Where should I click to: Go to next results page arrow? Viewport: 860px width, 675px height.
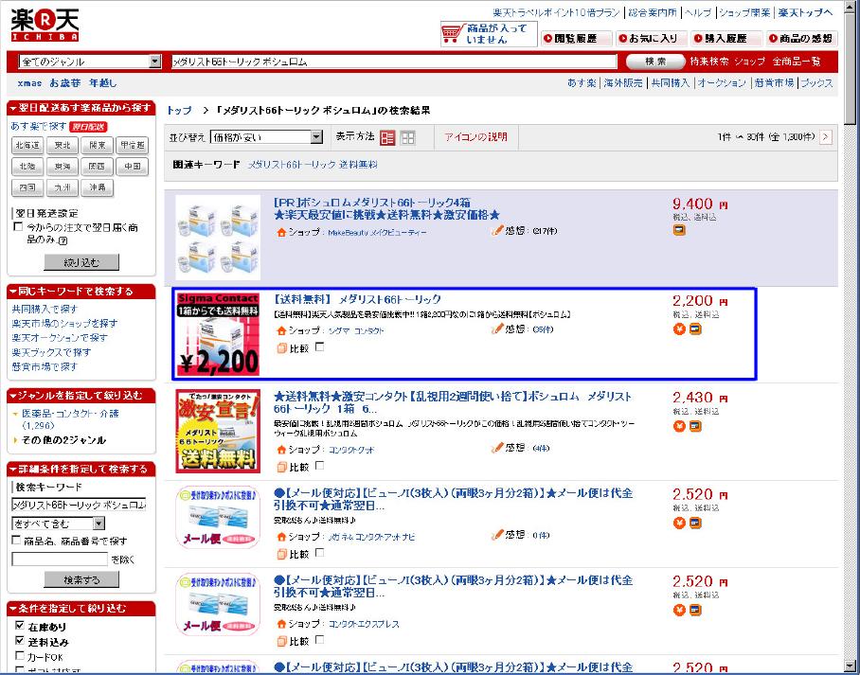pos(826,137)
